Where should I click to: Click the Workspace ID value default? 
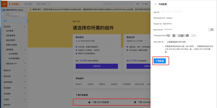169,18
